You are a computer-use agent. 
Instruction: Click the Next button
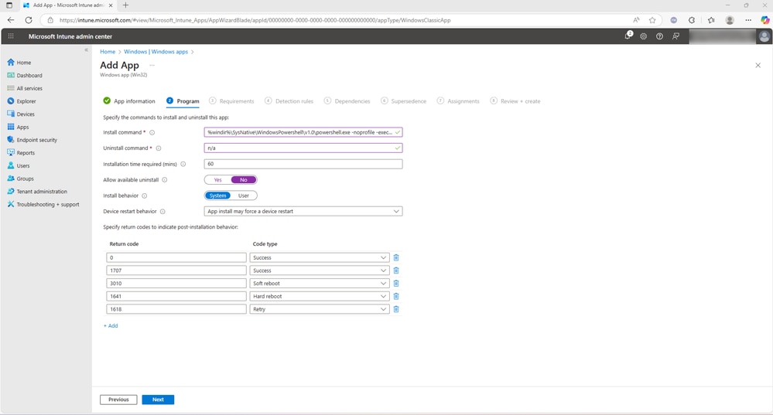pos(158,400)
